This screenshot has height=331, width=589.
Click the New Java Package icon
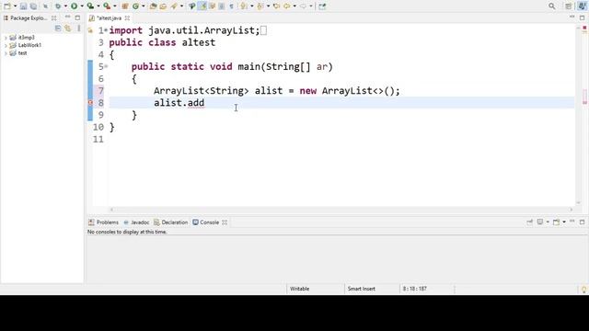click(125, 6)
